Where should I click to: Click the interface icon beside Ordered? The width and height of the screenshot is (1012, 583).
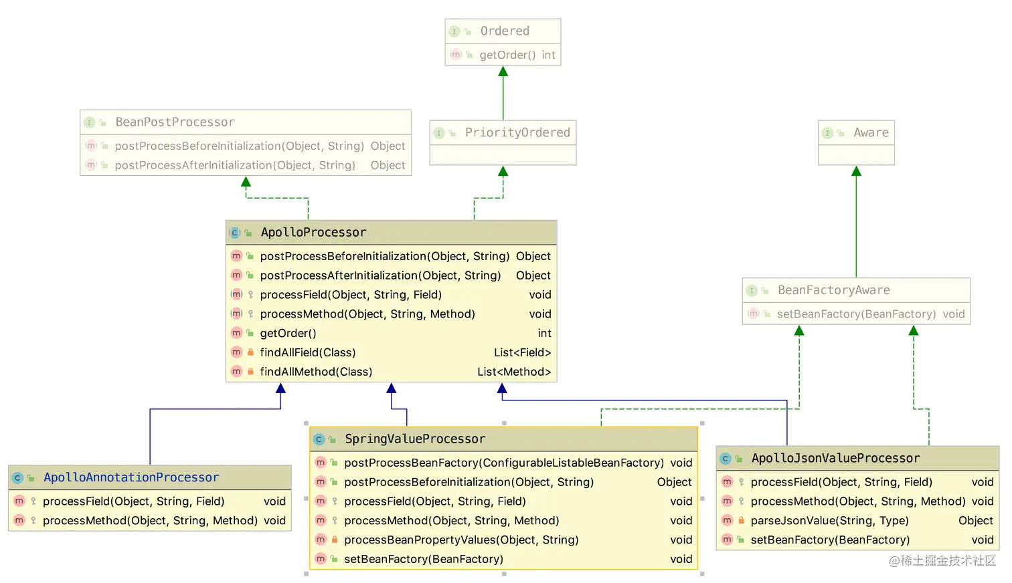pyautogui.click(x=454, y=31)
